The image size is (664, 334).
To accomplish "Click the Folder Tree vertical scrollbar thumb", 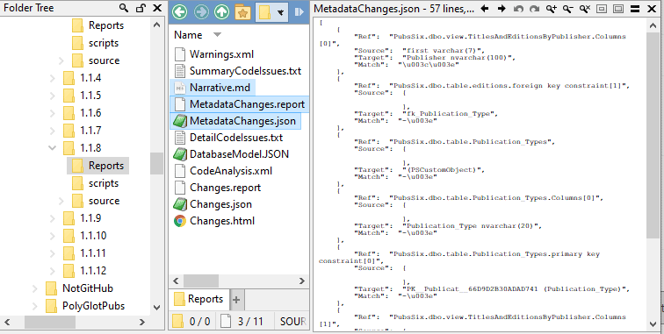I will point(156,163).
